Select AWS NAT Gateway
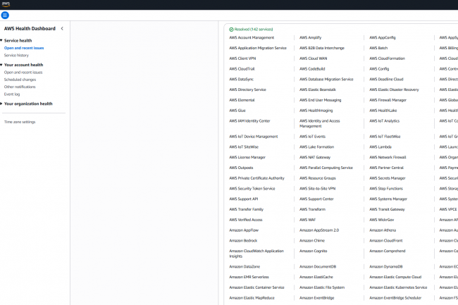Image resolution: width=458 pixels, height=305 pixels. pyautogui.click(x=315, y=157)
